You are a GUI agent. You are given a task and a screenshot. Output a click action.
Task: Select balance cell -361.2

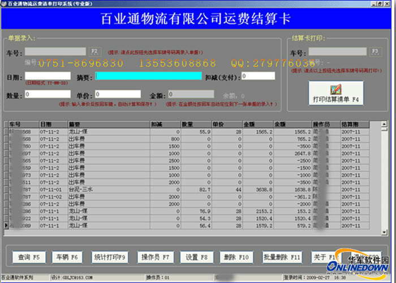coord(293,197)
